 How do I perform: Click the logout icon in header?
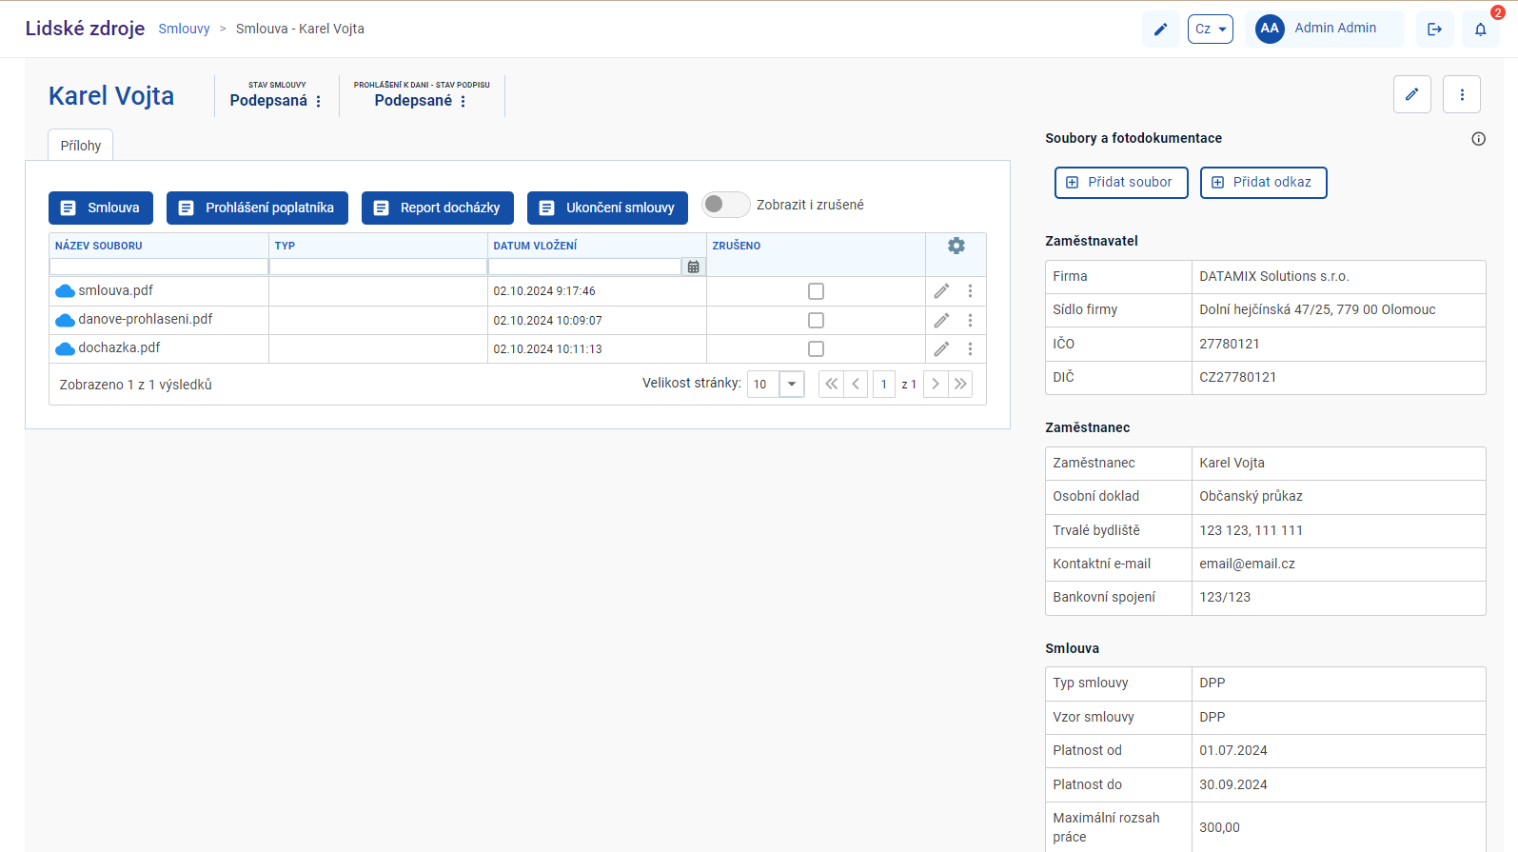(1434, 30)
